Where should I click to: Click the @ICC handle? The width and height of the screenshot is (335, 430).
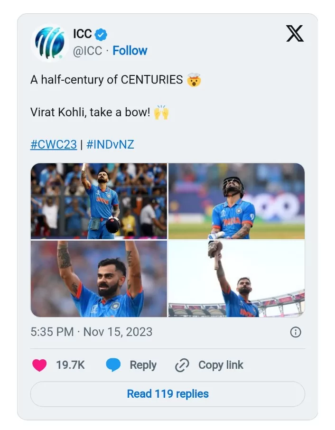click(x=87, y=51)
